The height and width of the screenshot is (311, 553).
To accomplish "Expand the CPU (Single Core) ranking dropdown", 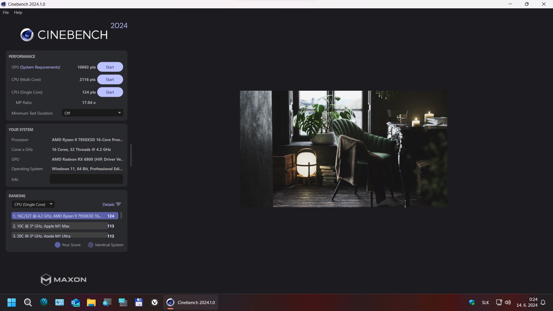I will click(x=33, y=204).
